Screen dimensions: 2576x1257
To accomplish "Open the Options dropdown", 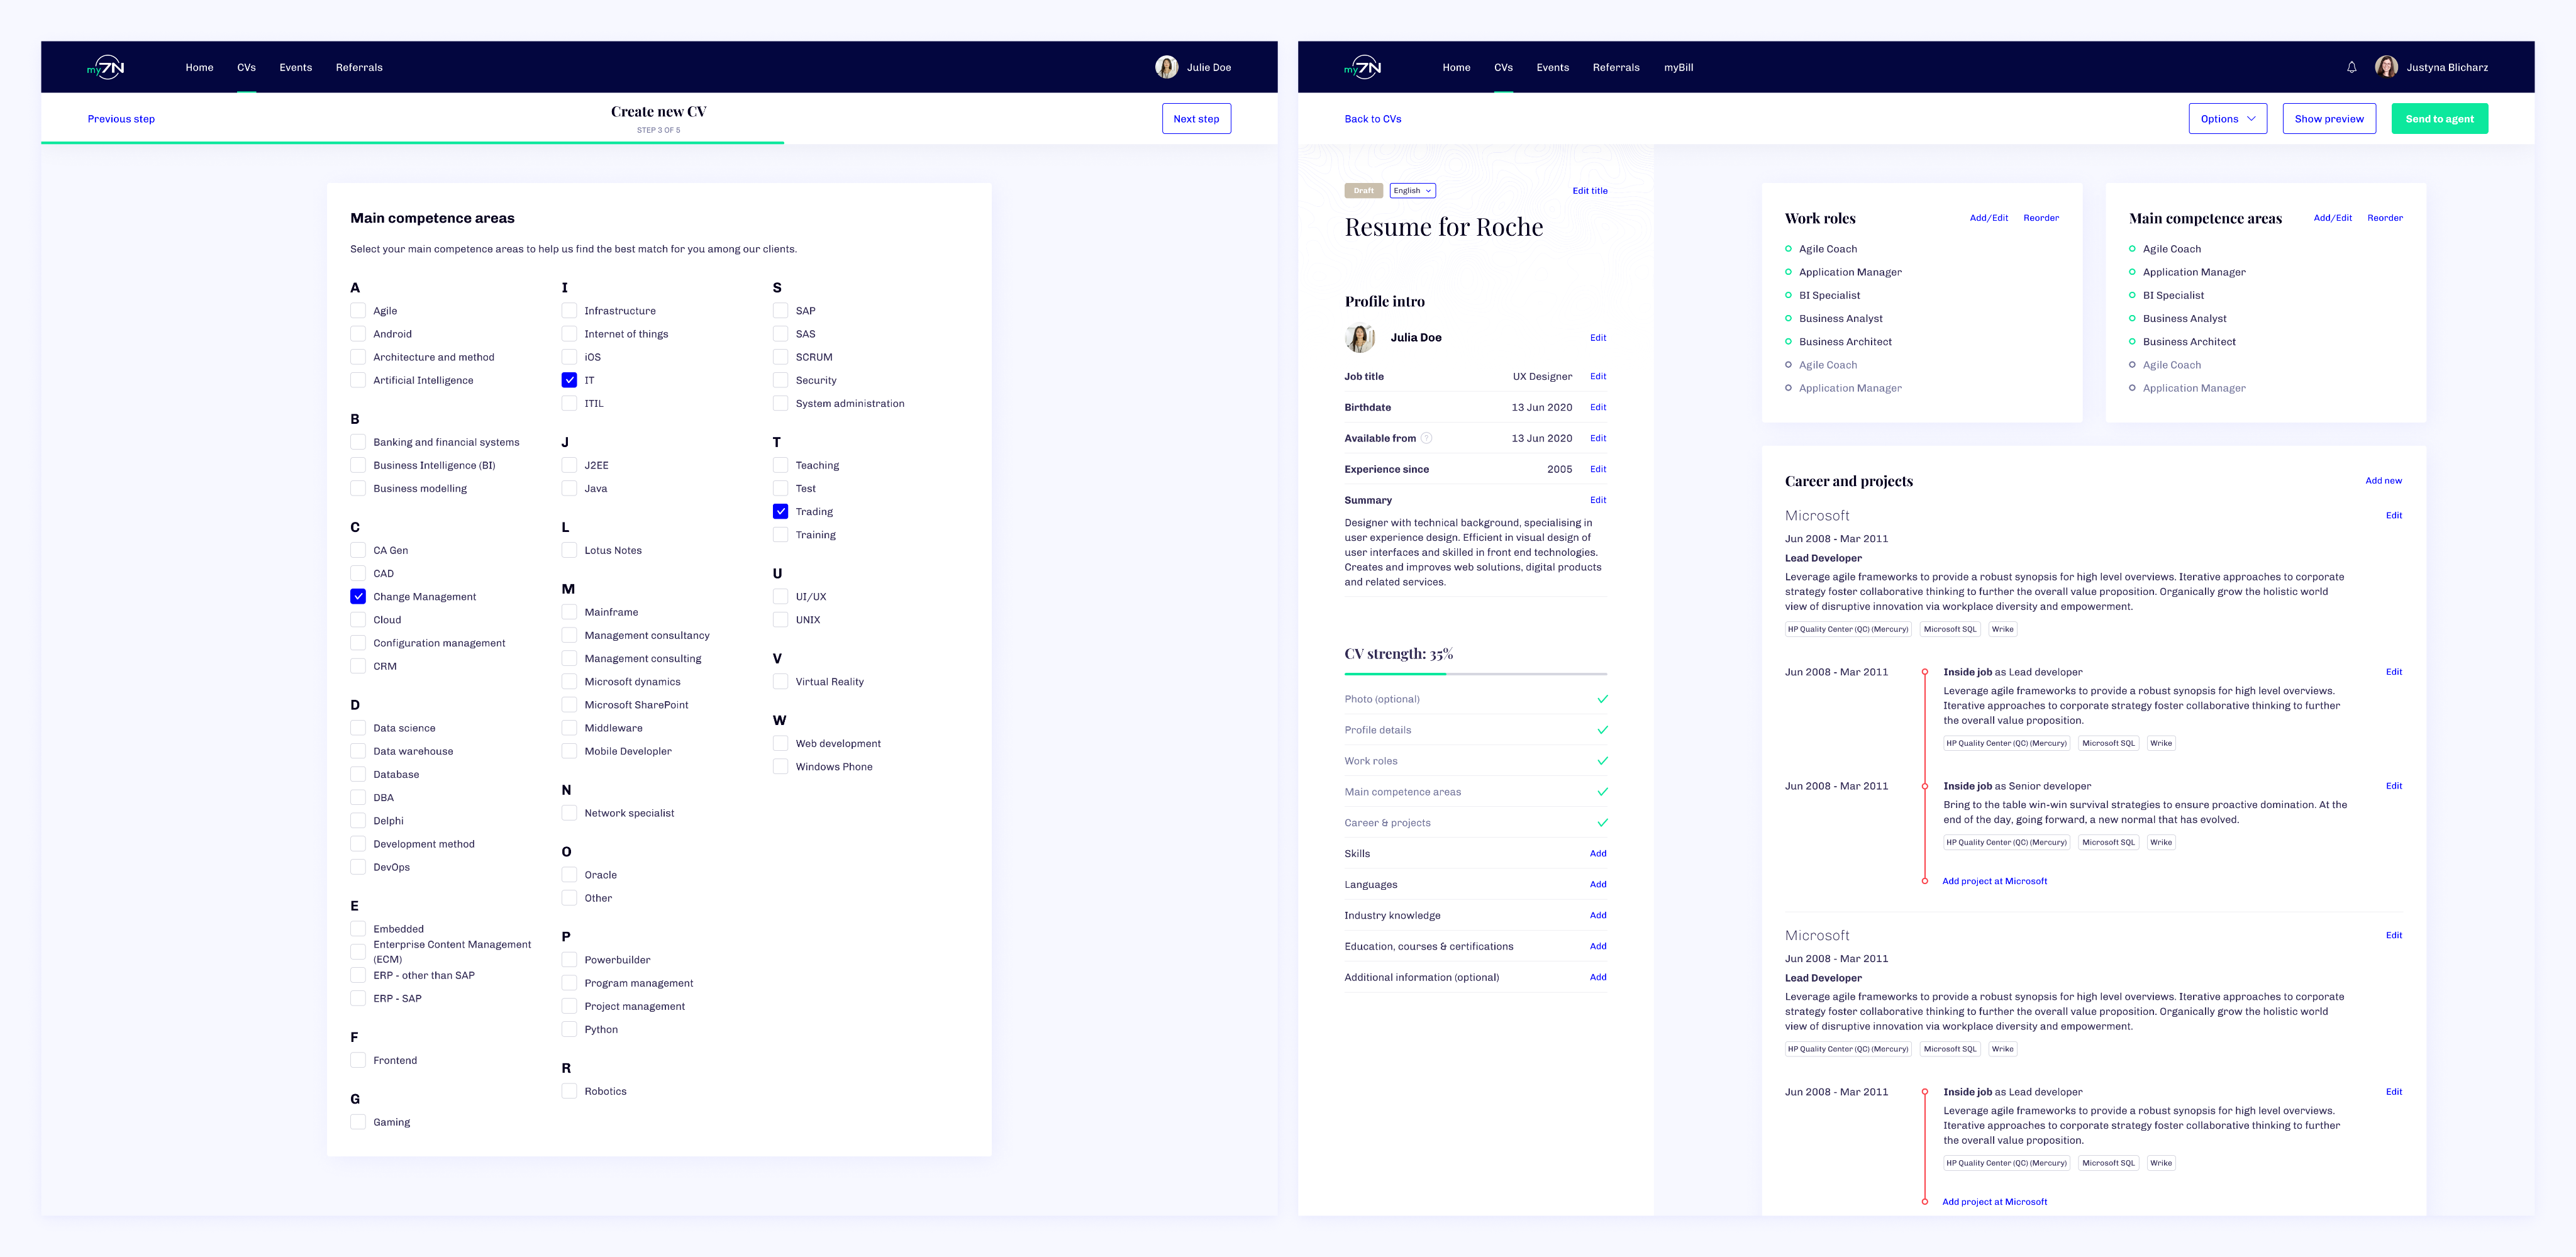I will (2227, 119).
